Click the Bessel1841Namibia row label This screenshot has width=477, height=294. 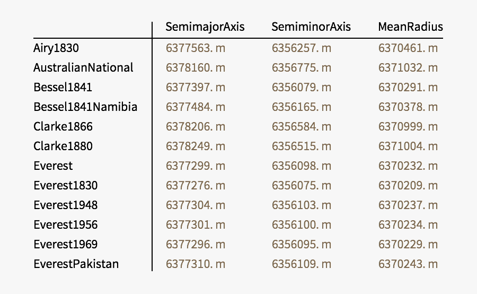pyautogui.click(x=85, y=107)
